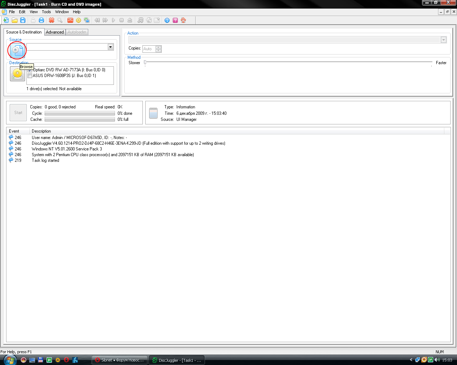
Task: Open the File menu
Action: tap(12, 12)
